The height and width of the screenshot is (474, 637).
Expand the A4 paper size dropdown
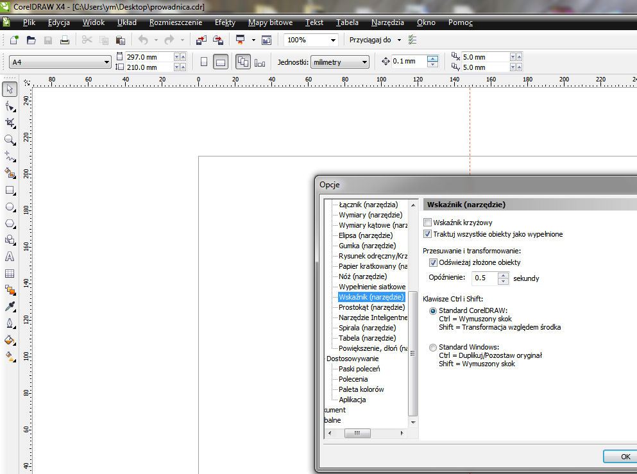[x=107, y=62]
